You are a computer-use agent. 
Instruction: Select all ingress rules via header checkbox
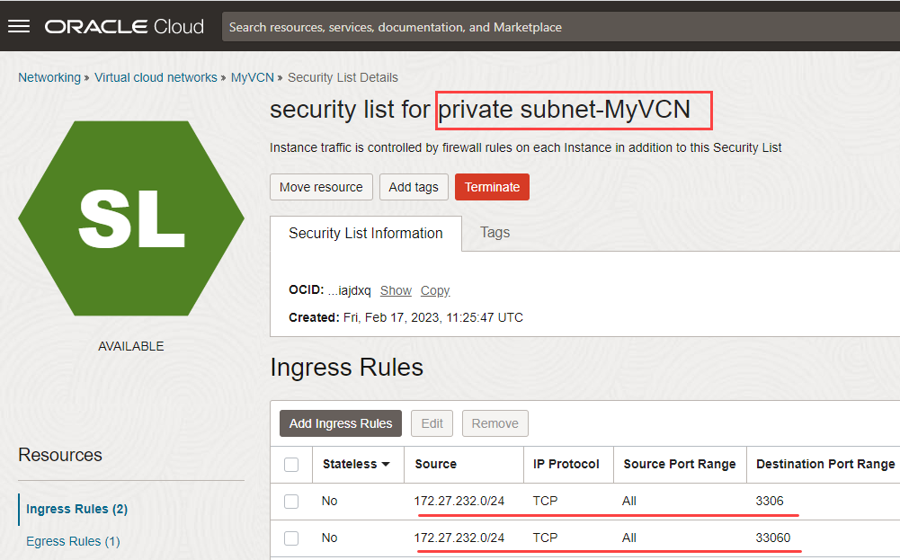(x=291, y=465)
